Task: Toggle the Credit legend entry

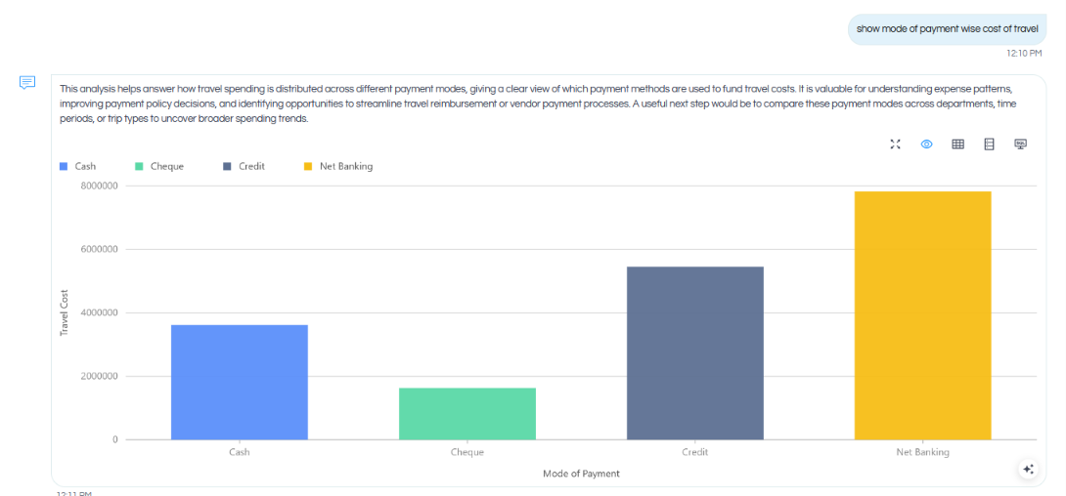Action: pyautogui.click(x=244, y=166)
